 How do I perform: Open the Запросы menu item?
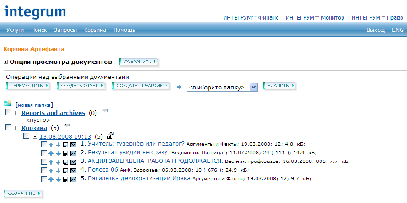click(65, 30)
